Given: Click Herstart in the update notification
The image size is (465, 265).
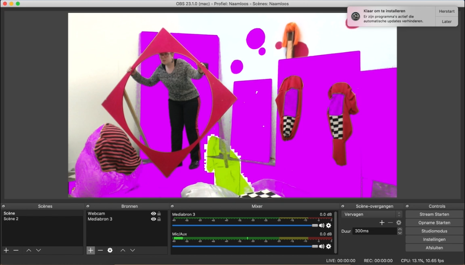Looking at the screenshot, I should [x=446, y=11].
